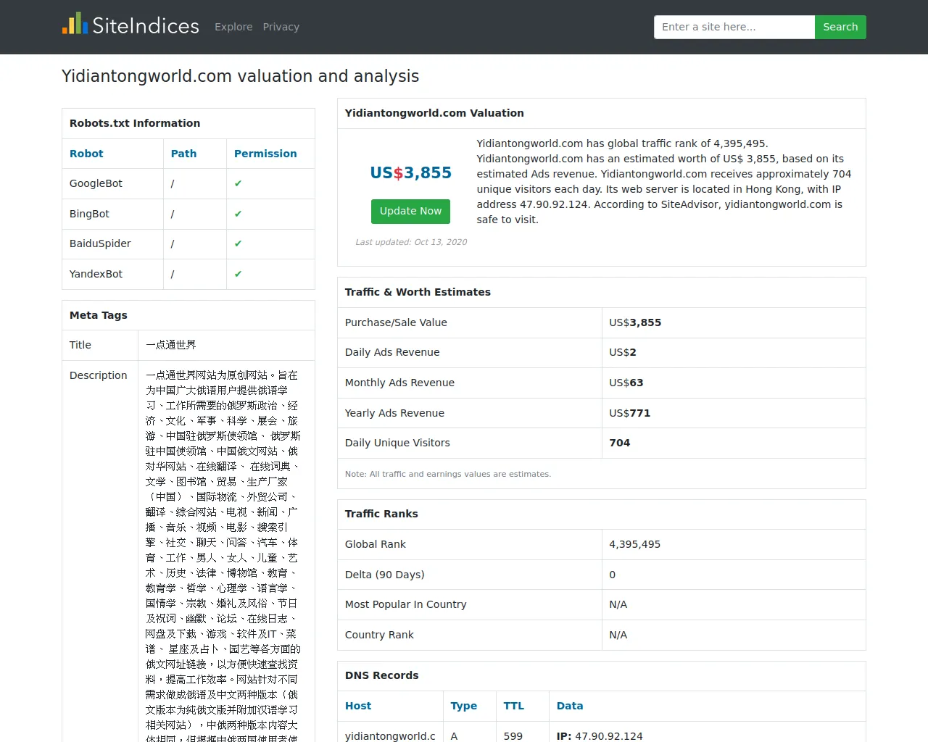Click the US$3,855 valuation headline
The height and width of the screenshot is (742, 928).
coord(410,172)
